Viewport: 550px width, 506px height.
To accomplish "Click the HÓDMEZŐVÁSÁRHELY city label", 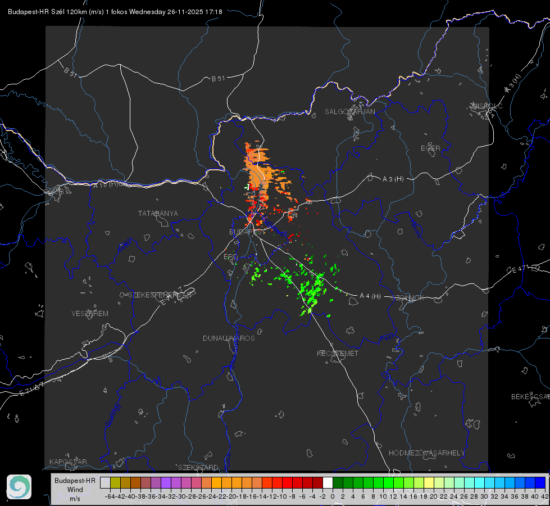I will [426, 453].
